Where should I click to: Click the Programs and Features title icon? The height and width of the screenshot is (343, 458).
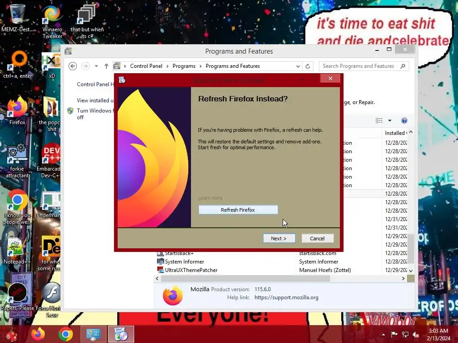click(x=68, y=51)
